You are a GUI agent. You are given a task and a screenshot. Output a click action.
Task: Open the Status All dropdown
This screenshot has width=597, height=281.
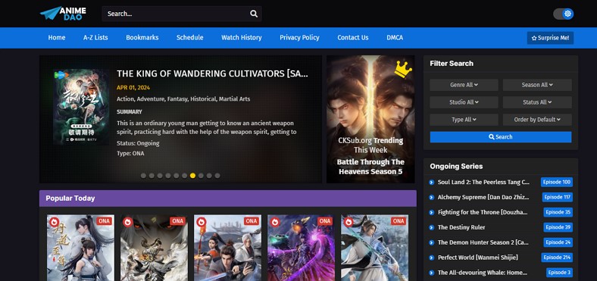tap(537, 102)
